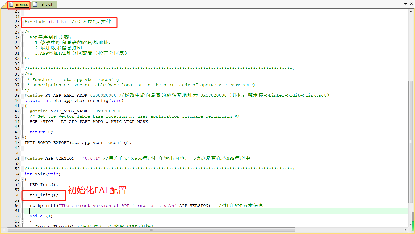Click the 'Function ota_app_vtor_reconfig' comment line
This screenshot has width=415, height=234.
click(73, 80)
